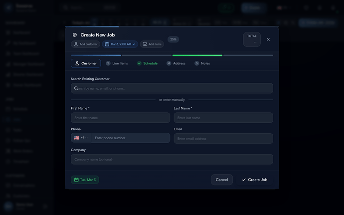Click into the Company name field

click(x=172, y=159)
